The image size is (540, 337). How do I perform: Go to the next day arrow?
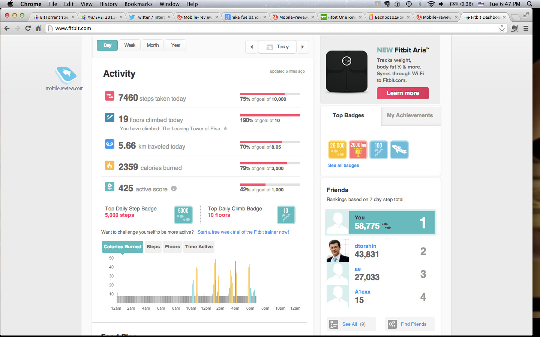point(303,47)
